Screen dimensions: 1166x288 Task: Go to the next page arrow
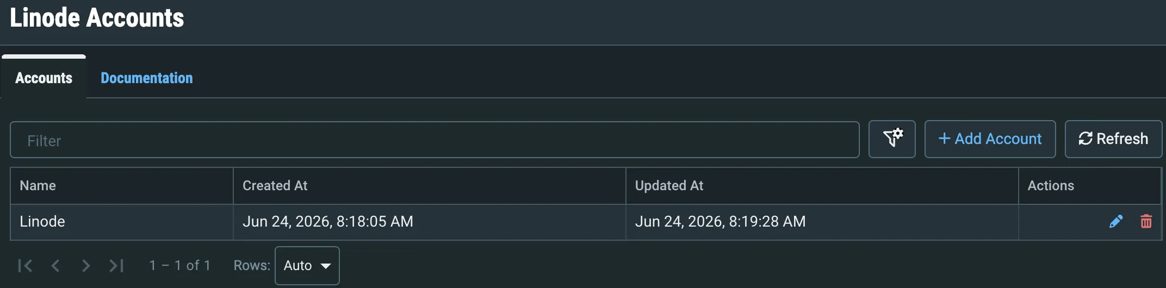tap(85, 265)
